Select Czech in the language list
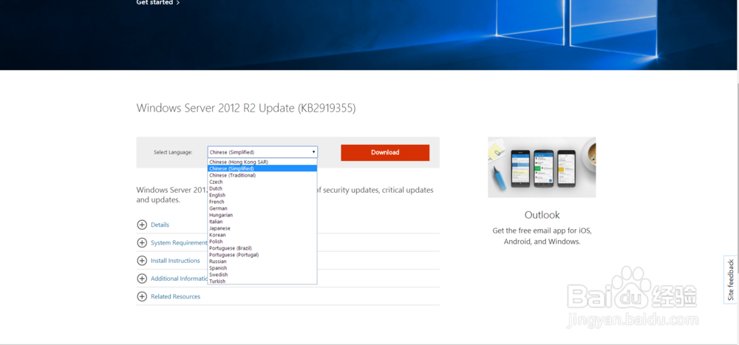Viewport: 739px width, 345px height. 262,182
